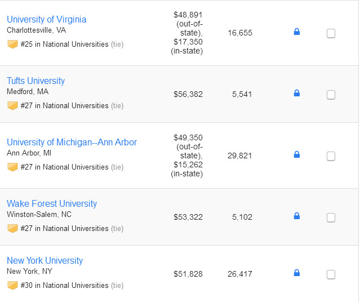Tick the compare checkbox for Tufts University
Image resolution: width=360 pixels, height=302 pixels.
pyautogui.click(x=331, y=95)
